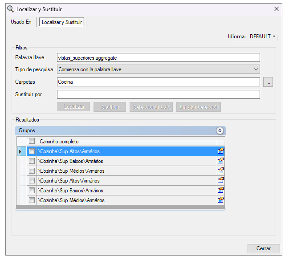Open the Idioma DEFAULT dropdown
Image resolution: width=285 pixels, height=260 pixels.
coord(263,37)
